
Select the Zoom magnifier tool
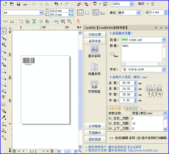[4, 51]
